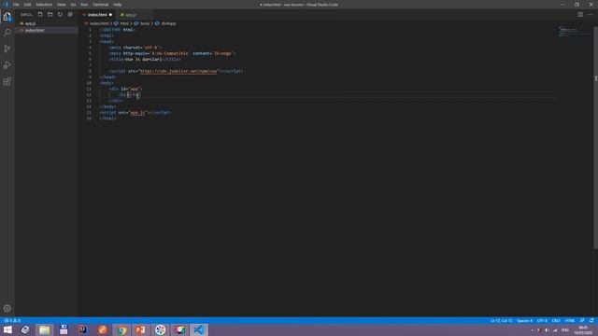This screenshot has width=598, height=336.
Task: Click the feedback icon in status bar
Action: pyautogui.click(x=582, y=321)
